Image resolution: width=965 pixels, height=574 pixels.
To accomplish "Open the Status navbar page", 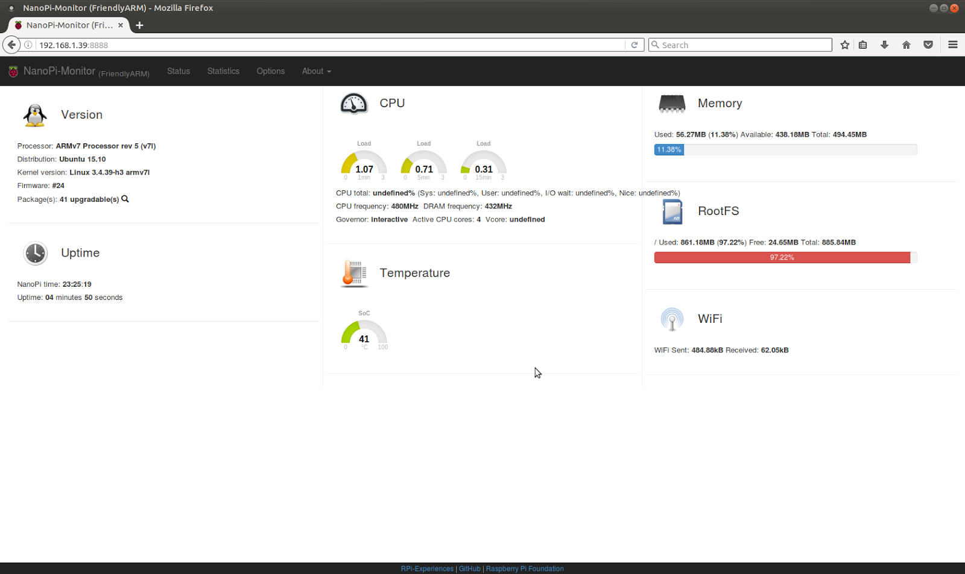I will coord(179,71).
